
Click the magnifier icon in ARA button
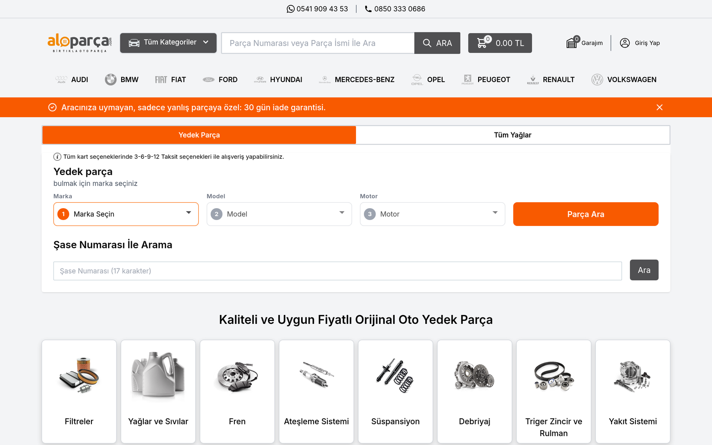[427, 43]
